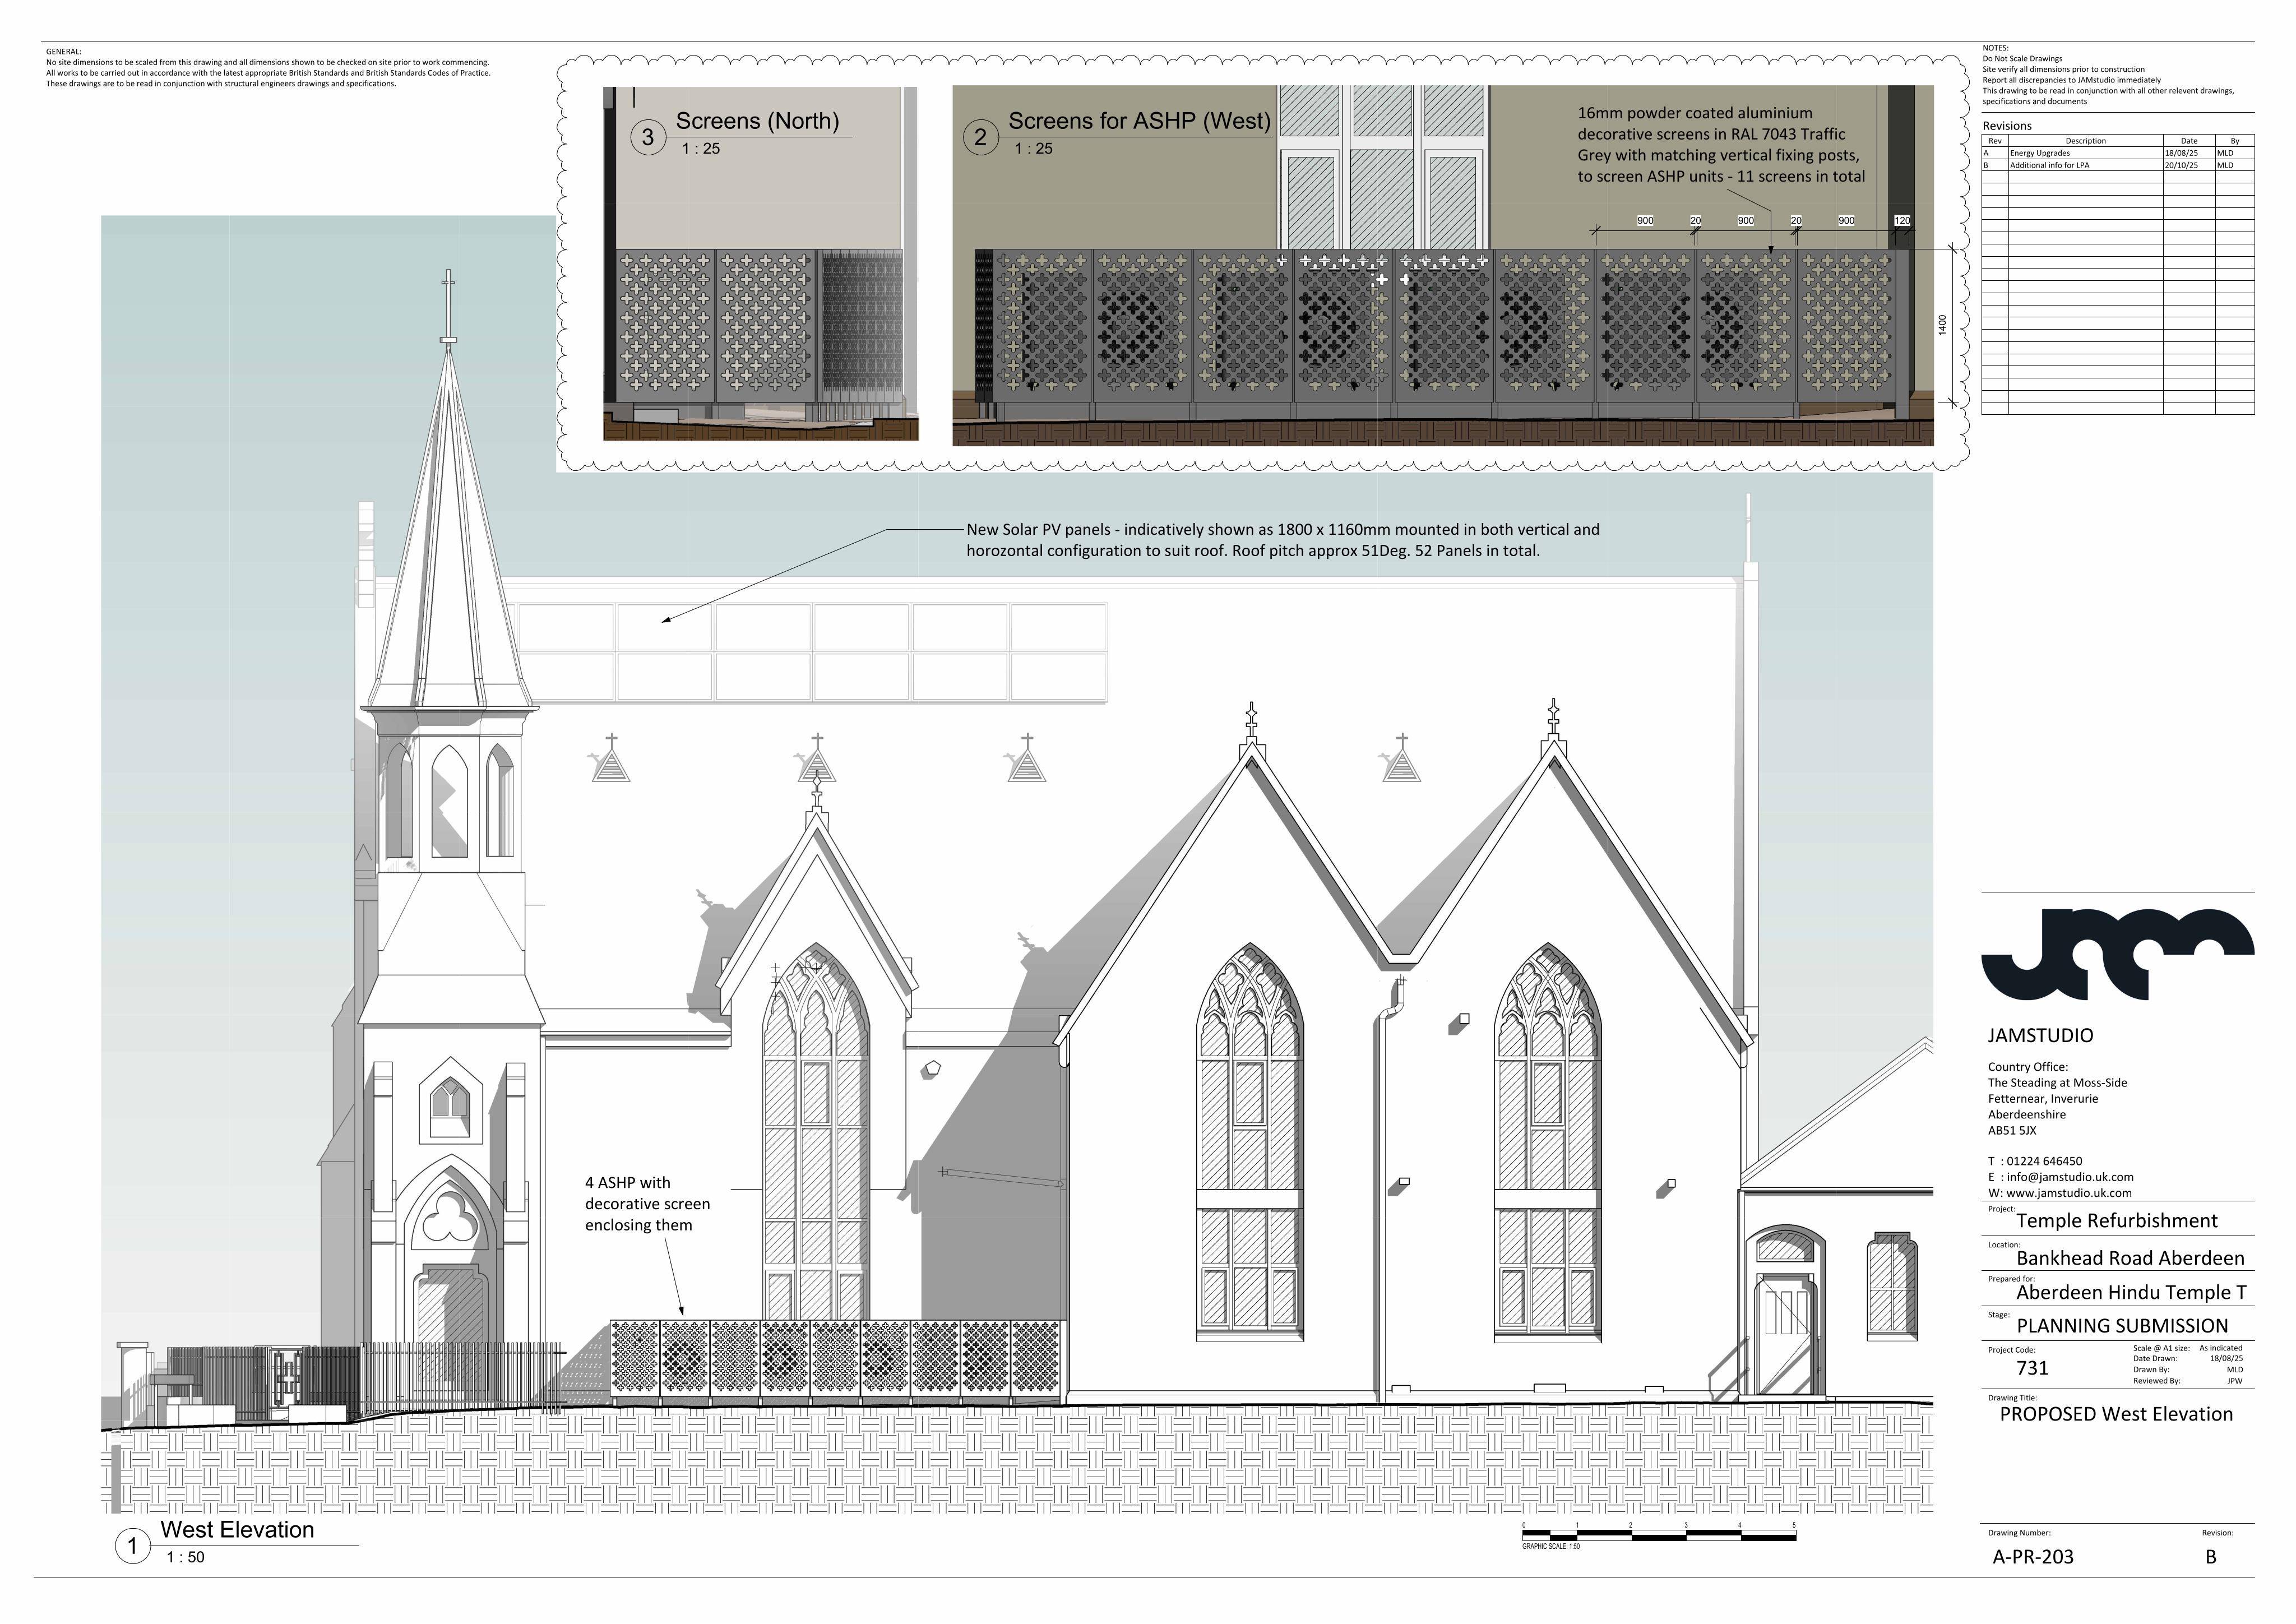Select the 'PLANNING SUBMISSION' stage text
2296x1624 pixels.
[2122, 1326]
